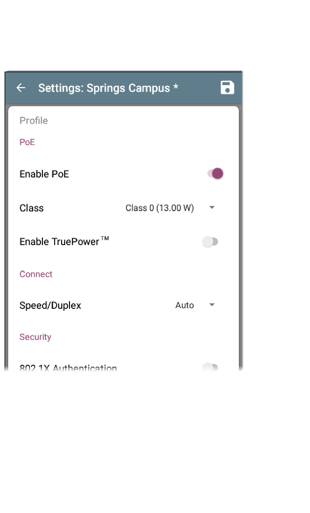This screenshot has width=310, height=513.
Task: Click the PoE section header
Action: click(x=27, y=142)
